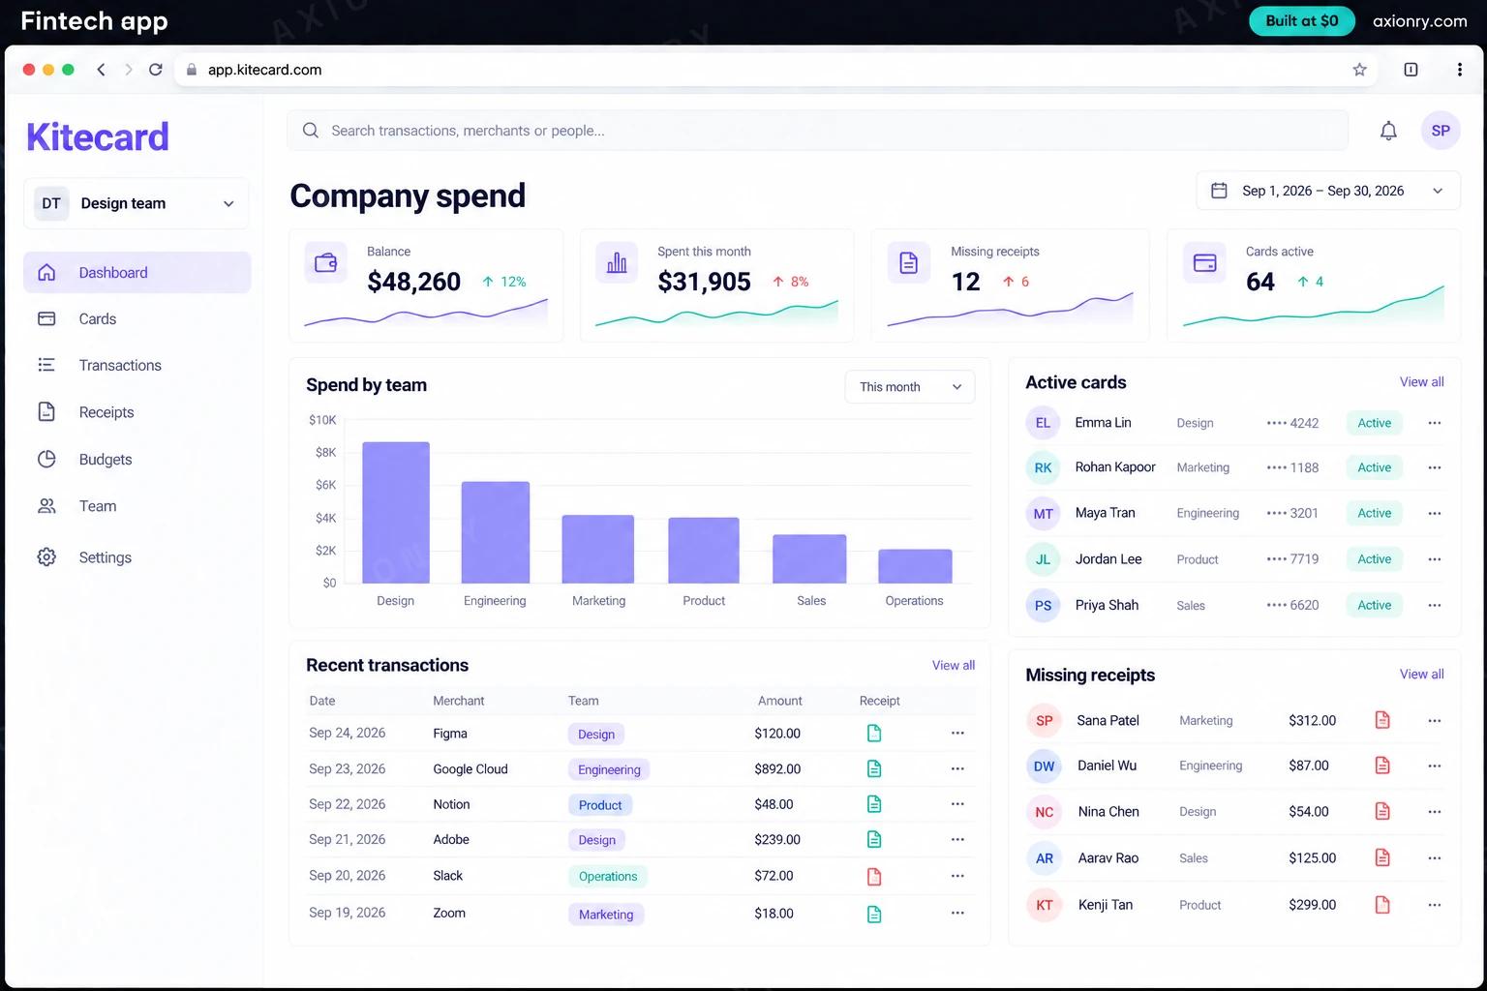Open the date range Sep 1–Sep 30 dropdown
Image resolution: width=1487 pixels, height=991 pixels.
click(x=1327, y=191)
